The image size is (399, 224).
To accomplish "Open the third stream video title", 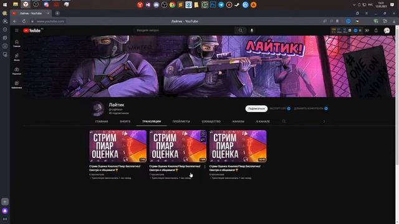I will point(235,168).
